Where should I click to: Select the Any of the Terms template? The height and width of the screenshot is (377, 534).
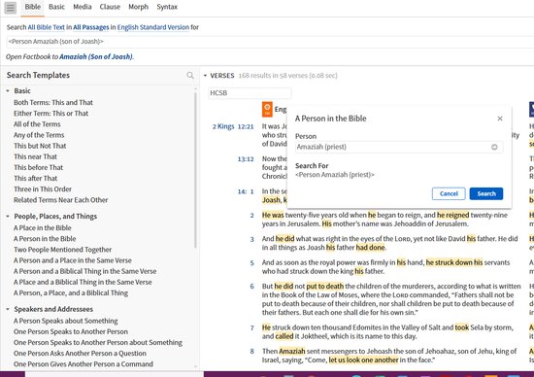39,135
